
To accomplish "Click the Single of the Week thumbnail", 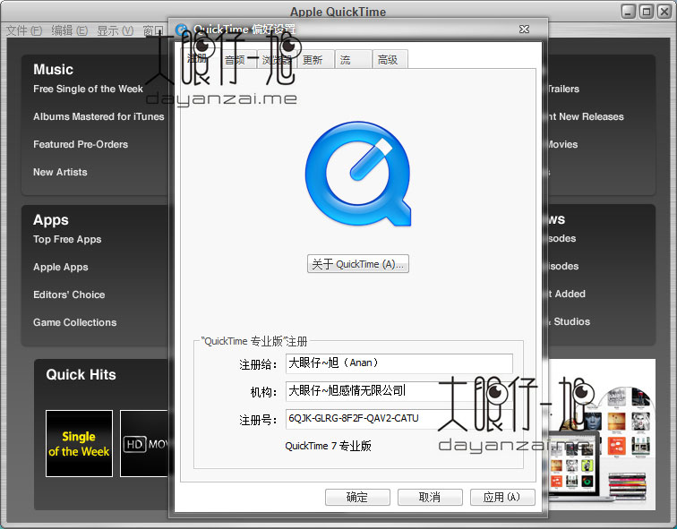I will (79, 444).
